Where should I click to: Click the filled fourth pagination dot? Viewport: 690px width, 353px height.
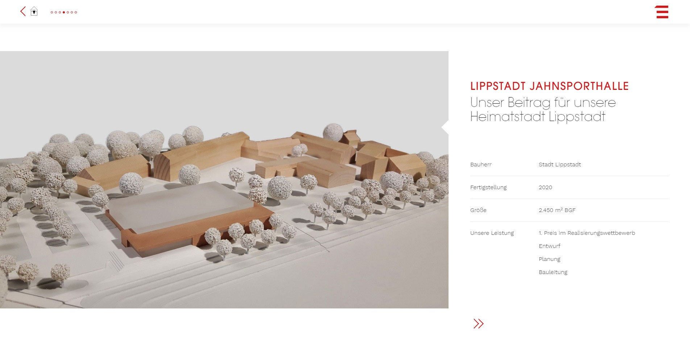click(x=64, y=12)
